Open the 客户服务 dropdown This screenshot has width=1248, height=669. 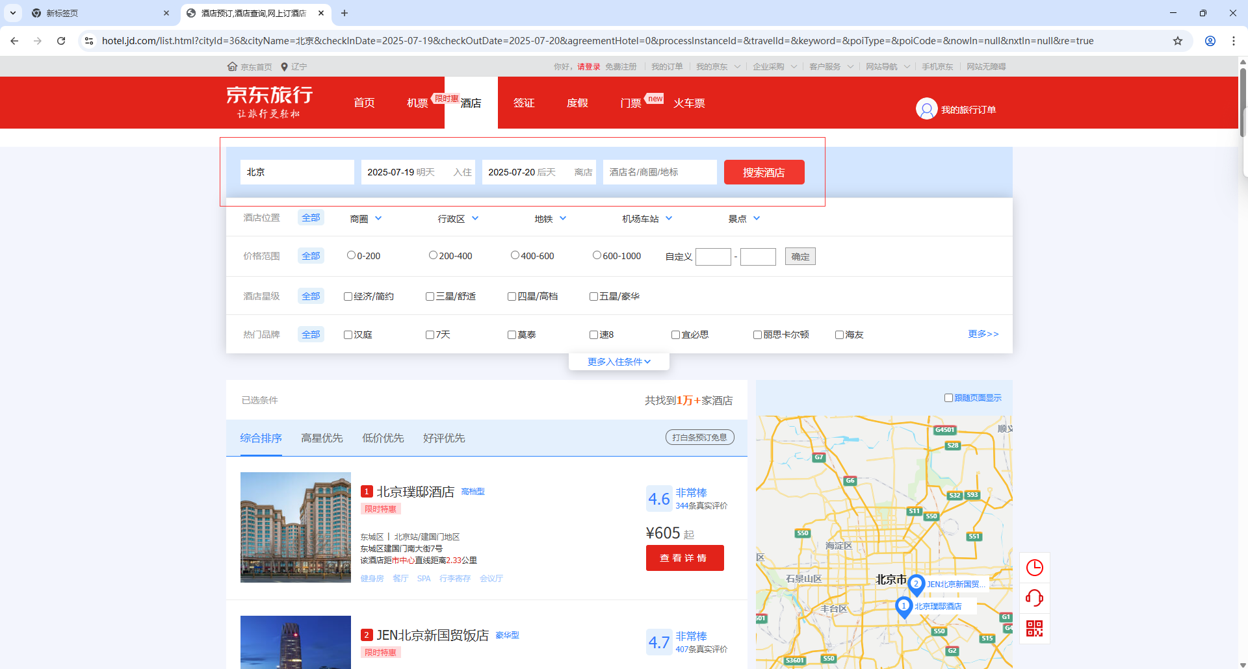(831, 66)
